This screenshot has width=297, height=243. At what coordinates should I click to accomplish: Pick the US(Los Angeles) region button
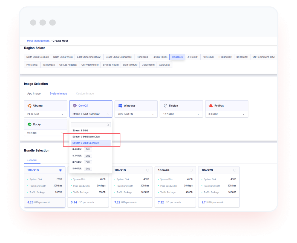pos(68,65)
